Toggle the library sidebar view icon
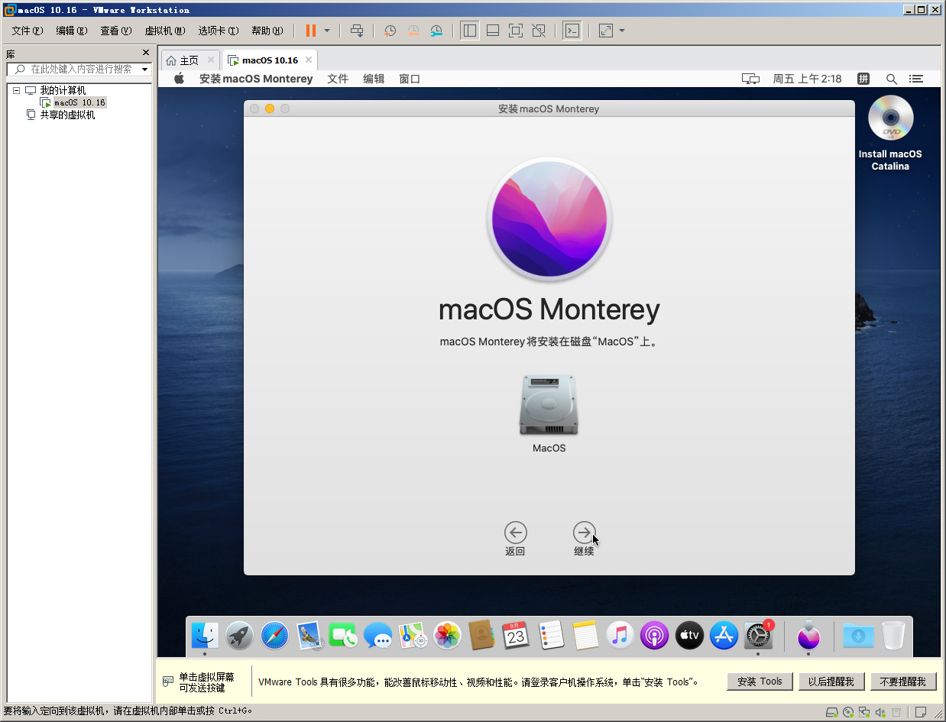 (x=470, y=31)
